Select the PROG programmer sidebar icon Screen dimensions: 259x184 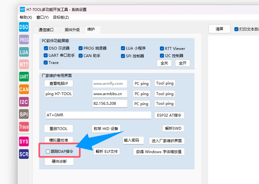coord(24,40)
